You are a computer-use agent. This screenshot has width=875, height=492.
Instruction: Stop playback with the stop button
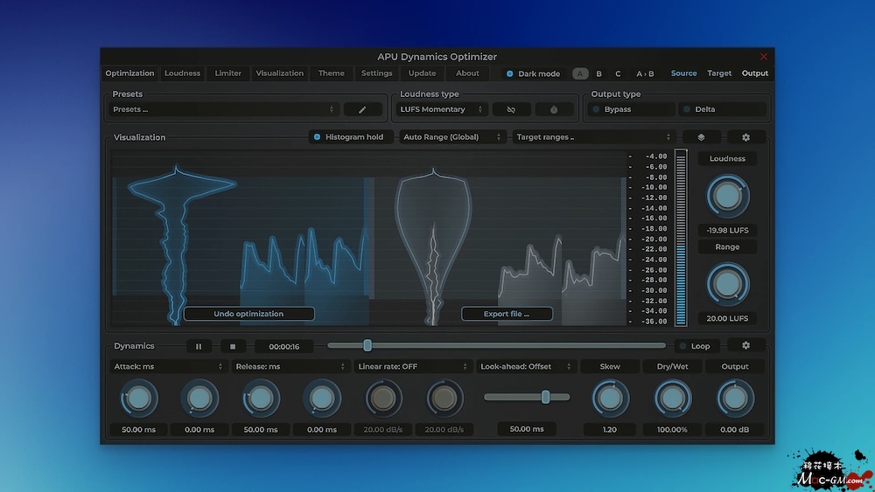click(x=233, y=347)
